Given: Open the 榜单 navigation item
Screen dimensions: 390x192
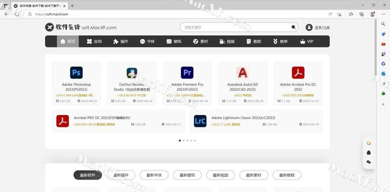Looking at the screenshot, I should coord(280,41).
